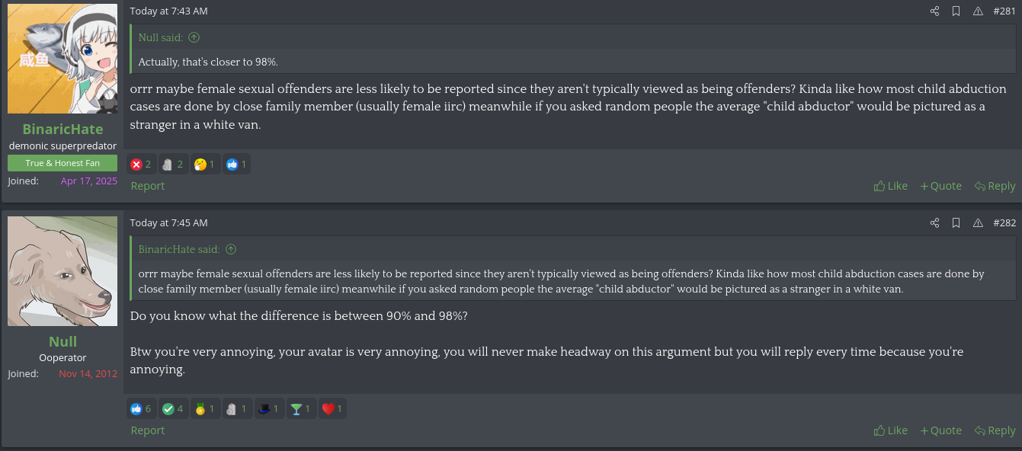Screen dimensions: 1022x451
Task: Quote post #281
Action: [940, 186]
